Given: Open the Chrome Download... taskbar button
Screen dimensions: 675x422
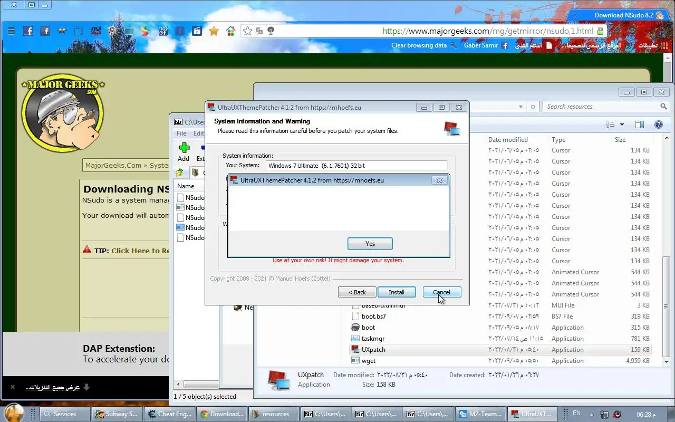Looking at the screenshot, I should pos(221,414).
